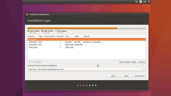Click New Partition Table... button
The height and width of the screenshot is (96, 171).
point(128,62)
